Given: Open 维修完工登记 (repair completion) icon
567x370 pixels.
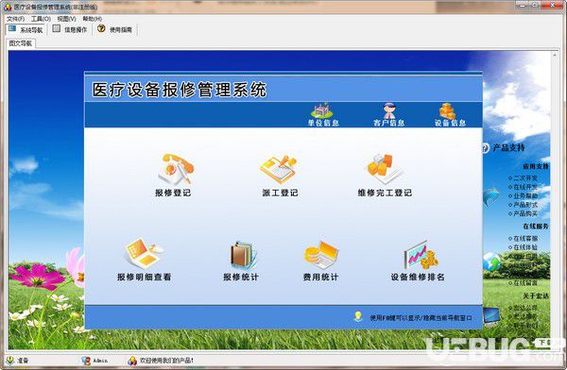Looking at the screenshot, I should (x=383, y=170).
